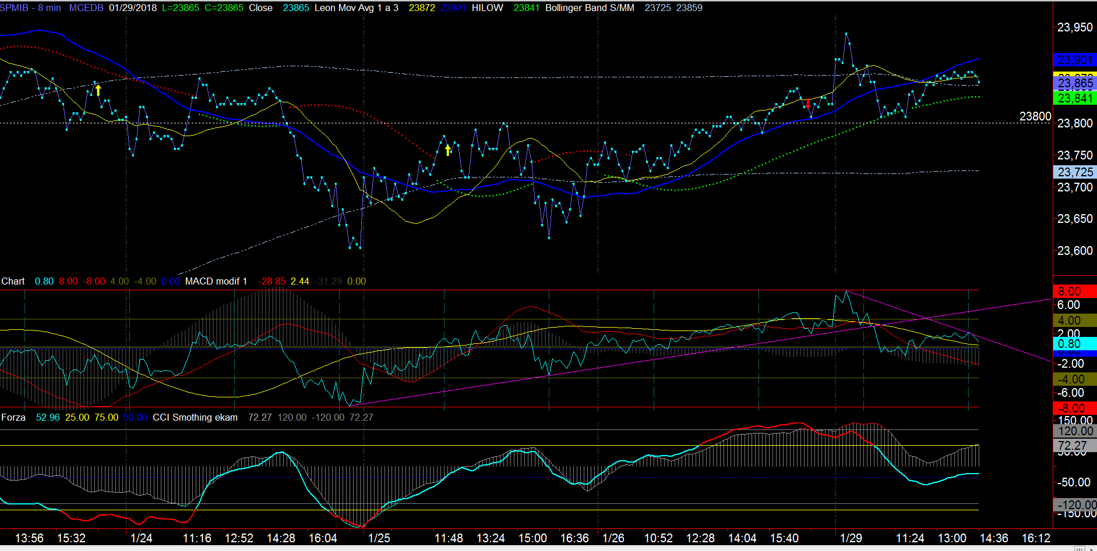Click the C=23865 close value
The height and width of the screenshot is (551, 1097).
(x=224, y=8)
